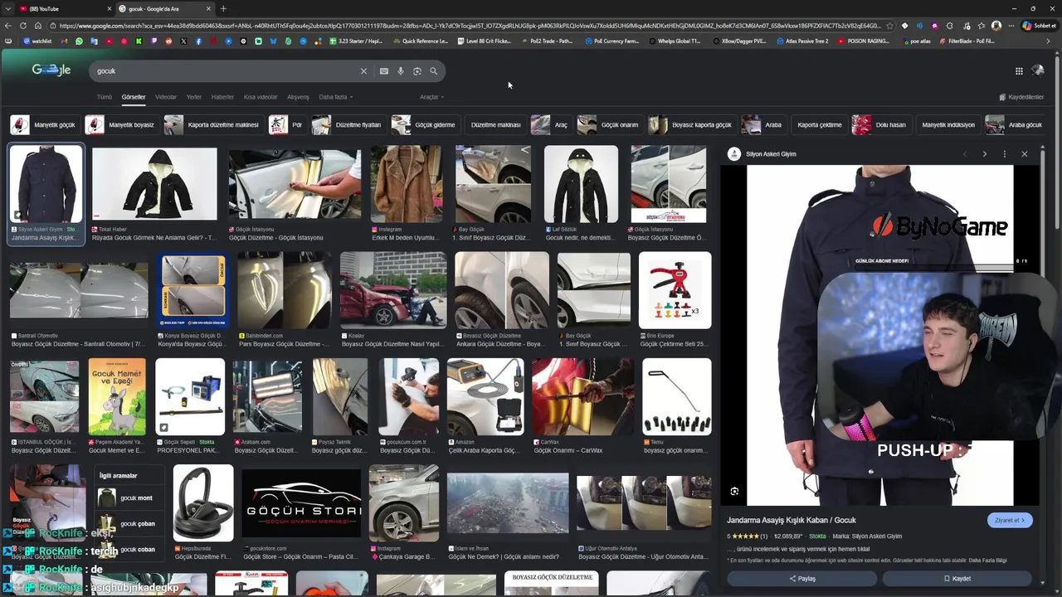Open the Twitch bookmark icon
Image resolution: width=1062 pixels, height=597 pixels.
tap(153, 41)
